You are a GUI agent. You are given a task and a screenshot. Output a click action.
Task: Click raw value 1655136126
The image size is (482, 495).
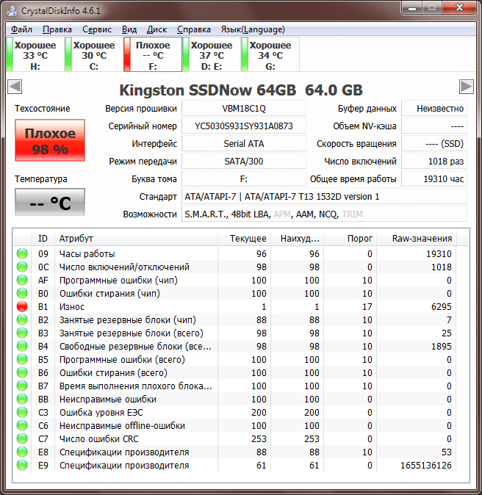426,466
